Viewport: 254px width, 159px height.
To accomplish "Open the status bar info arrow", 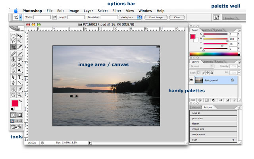I will coord(90,143).
